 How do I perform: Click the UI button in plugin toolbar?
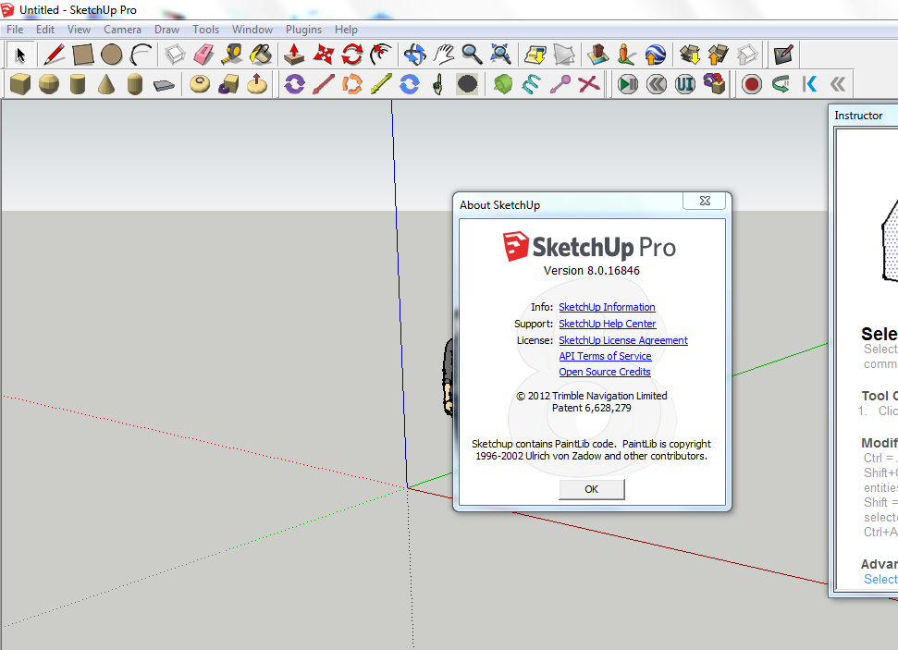pyautogui.click(x=685, y=85)
